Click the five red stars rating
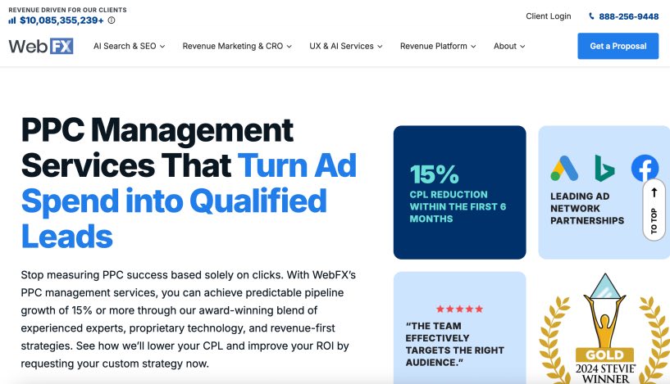Image resolution: width=670 pixels, height=384 pixels. coord(459,309)
